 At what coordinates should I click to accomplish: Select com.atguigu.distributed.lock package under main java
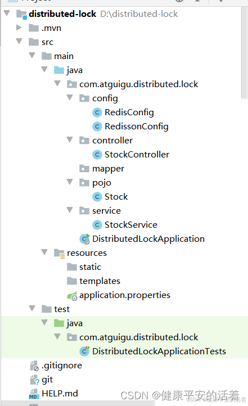(x=138, y=84)
